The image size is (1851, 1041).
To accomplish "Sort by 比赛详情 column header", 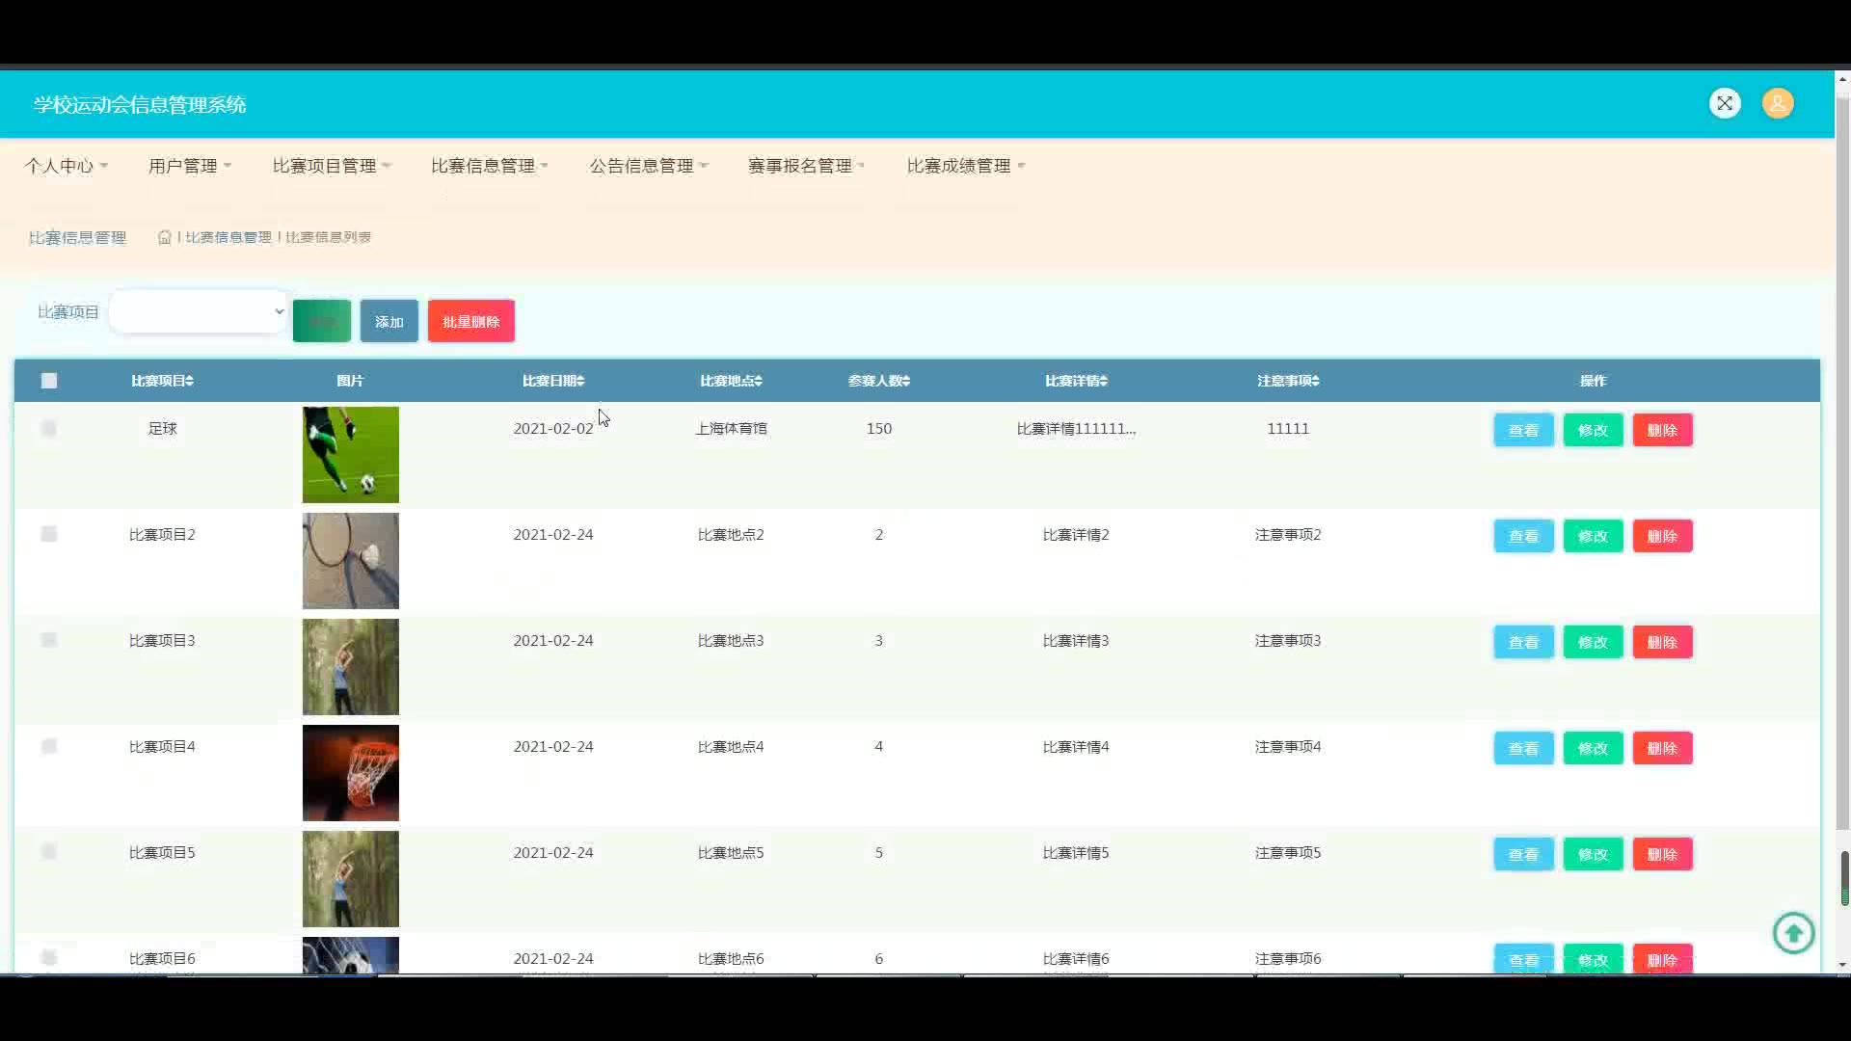I will pos(1076,381).
